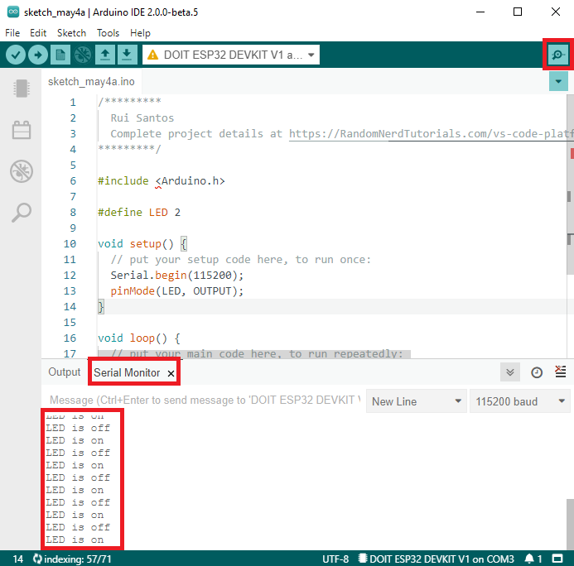Open a sketch with the up-arrow toolbar icon
The height and width of the screenshot is (566, 574).
pos(105,55)
